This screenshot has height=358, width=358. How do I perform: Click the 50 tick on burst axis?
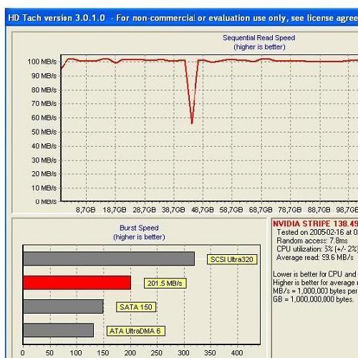pos(49,353)
